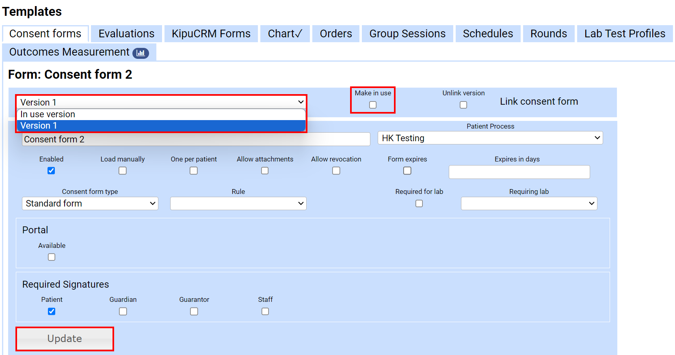The image size is (675, 355).
Task: Switch to the Evaluations tab
Action: (x=126, y=34)
